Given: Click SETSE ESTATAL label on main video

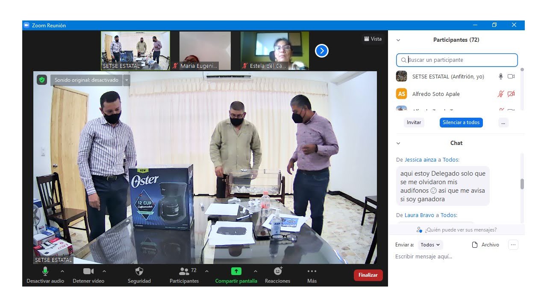Looking at the screenshot, I should [53, 260].
